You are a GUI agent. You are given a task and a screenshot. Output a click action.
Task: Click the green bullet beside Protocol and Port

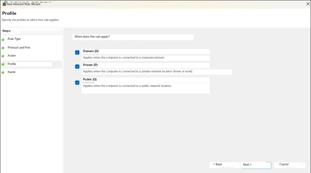pyautogui.click(x=3, y=48)
